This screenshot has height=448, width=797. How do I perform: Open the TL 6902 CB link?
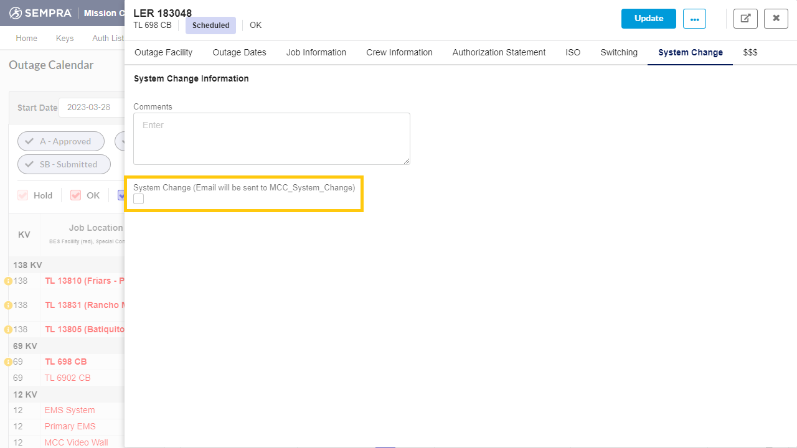point(67,378)
